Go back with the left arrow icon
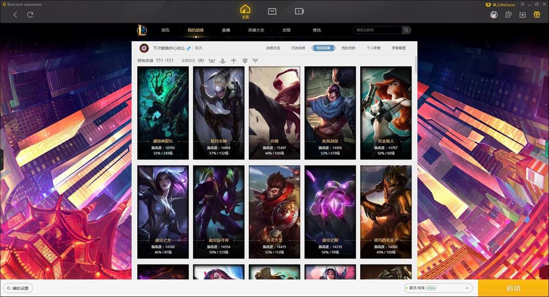This screenshot has width=549, height=297. point(15,15)
